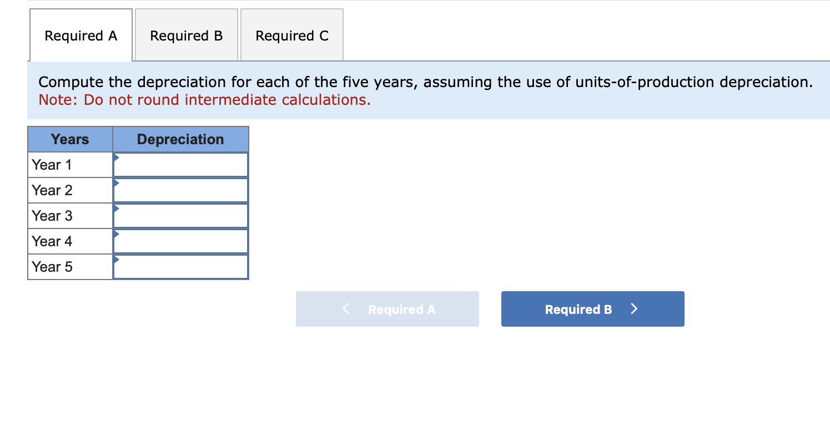The image size is (830, 447).
Task: Click the right chevron on Required B button
Action: pos(635,309)
